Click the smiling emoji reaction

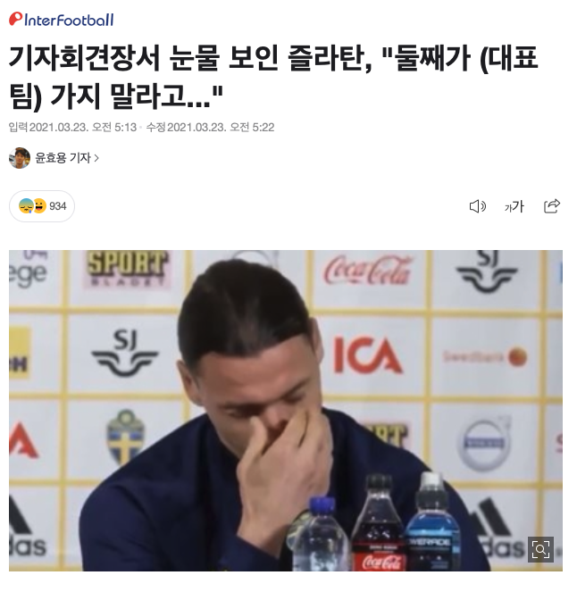39,206
